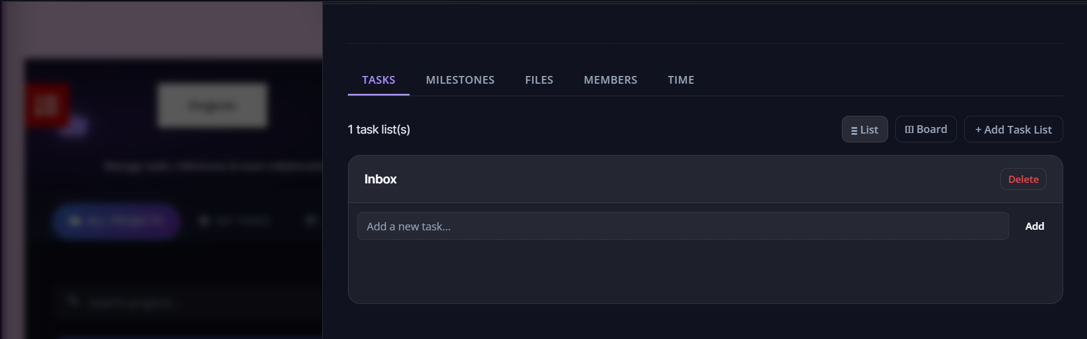Click the blurred purple gradient pill tab
This screenshot has height=339, width=1087.
pos(116,221)
